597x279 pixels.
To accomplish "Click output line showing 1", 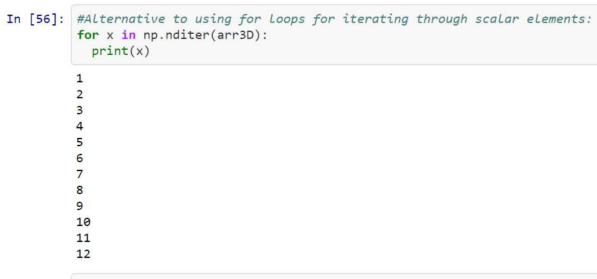I will (80, 79).
